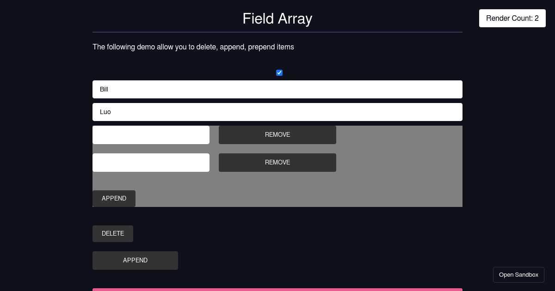Click the Field Array page title
555x291 pixels.
[277, 19]
